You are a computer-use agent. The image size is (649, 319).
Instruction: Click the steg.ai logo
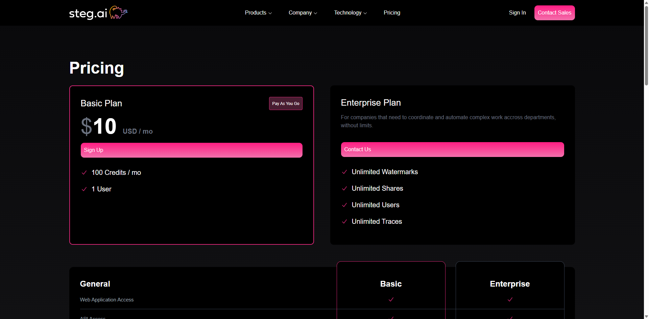click(98, 12)
